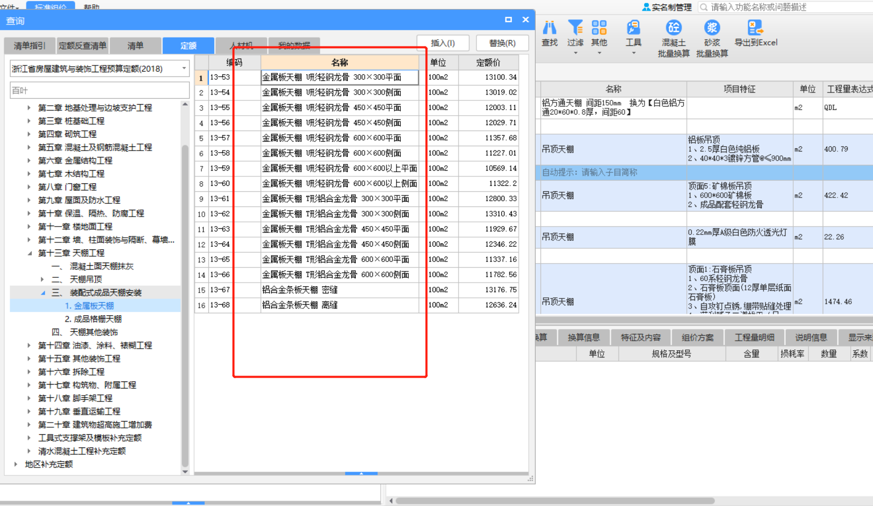The height and width of the screenshot is (506, 873).
Task: Click the 400.79 quantity cell
Action: 848,149
